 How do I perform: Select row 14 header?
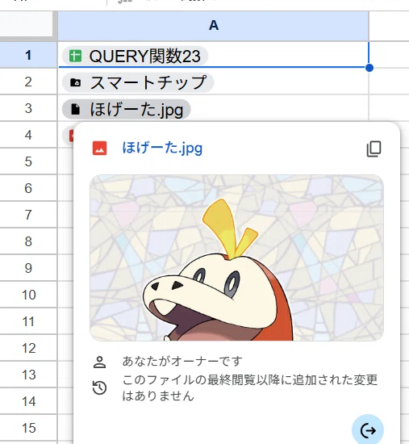tap(28, 401)
